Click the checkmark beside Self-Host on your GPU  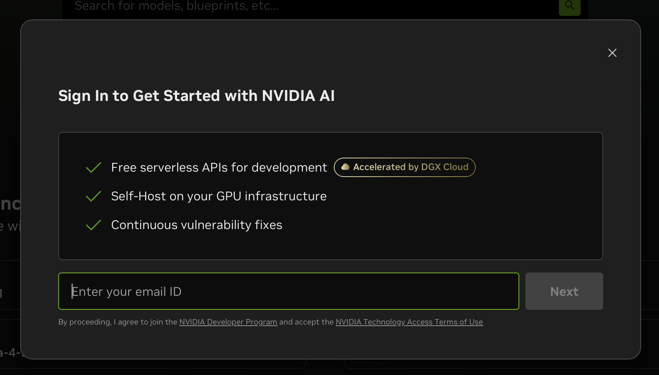click(94, 196)
